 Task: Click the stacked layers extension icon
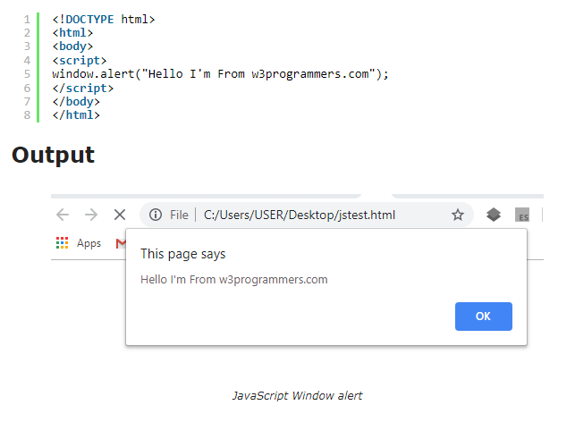494,215
